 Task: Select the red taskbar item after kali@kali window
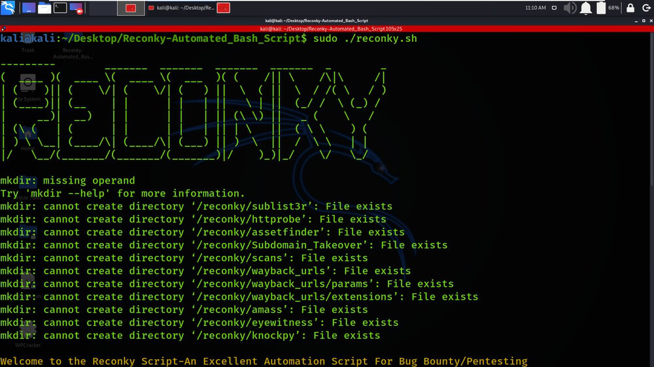click(224, 8)
